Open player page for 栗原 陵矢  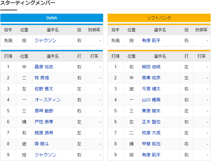tap(151, 111)
